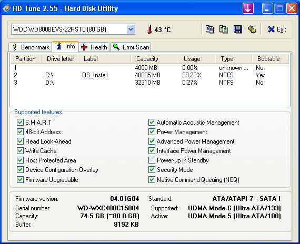300x244 pixels.
Task: Toggle the S.M.A.R.T checkbox
Action: [20, 123]
